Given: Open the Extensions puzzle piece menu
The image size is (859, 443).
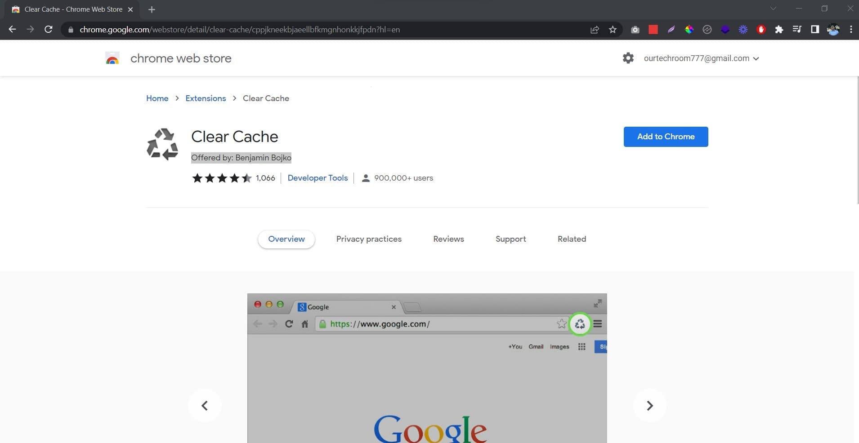Looking at the screenshot, I should tap(779, 30).
